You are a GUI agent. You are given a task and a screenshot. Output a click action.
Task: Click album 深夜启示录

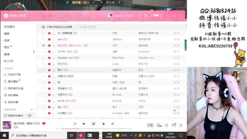click(x=144, y=40)
